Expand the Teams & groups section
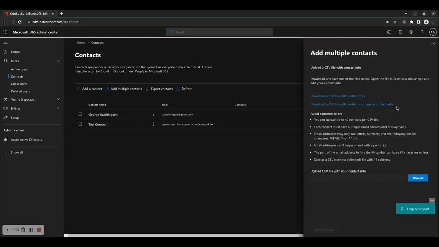 [58, 99]
